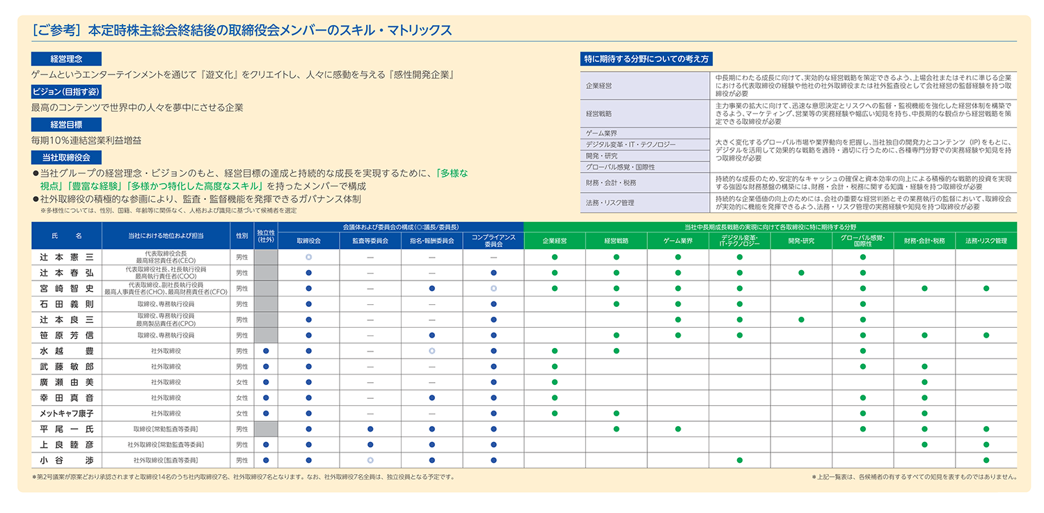Click the 企業経営 green column header
Screen dimensions: 1044x513
[x=554, y=241]
